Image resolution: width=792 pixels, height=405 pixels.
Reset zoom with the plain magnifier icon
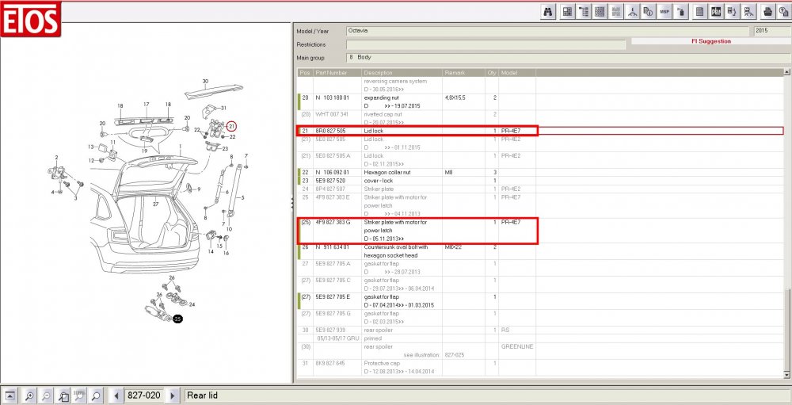[x=96, y=395]
